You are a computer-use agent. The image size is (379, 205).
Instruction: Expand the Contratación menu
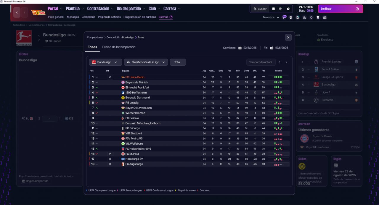[100, 9]
